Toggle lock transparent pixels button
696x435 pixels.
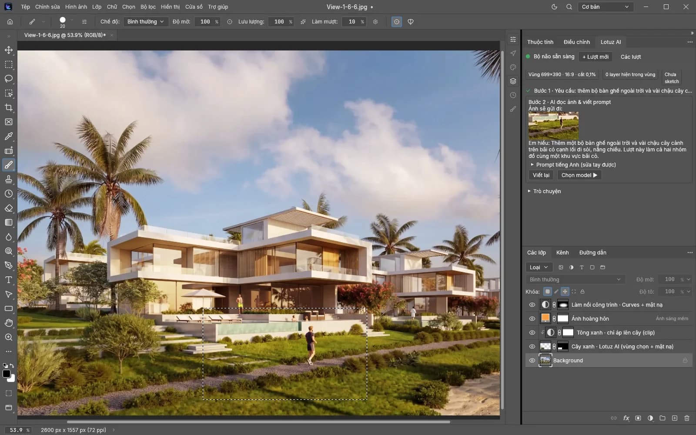pyautogui.click(x=547, y=291)
